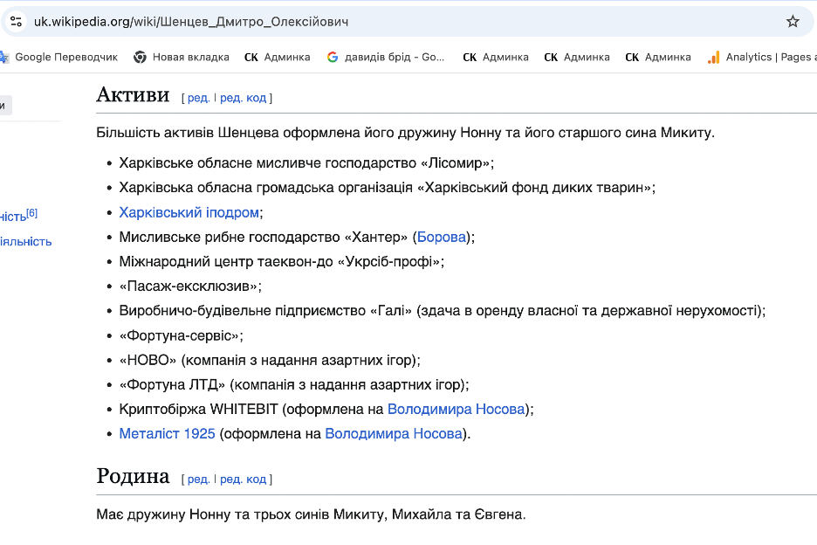Open the Analytics Pages bookmark
817x545 pixels.
(x=762, y=58)
